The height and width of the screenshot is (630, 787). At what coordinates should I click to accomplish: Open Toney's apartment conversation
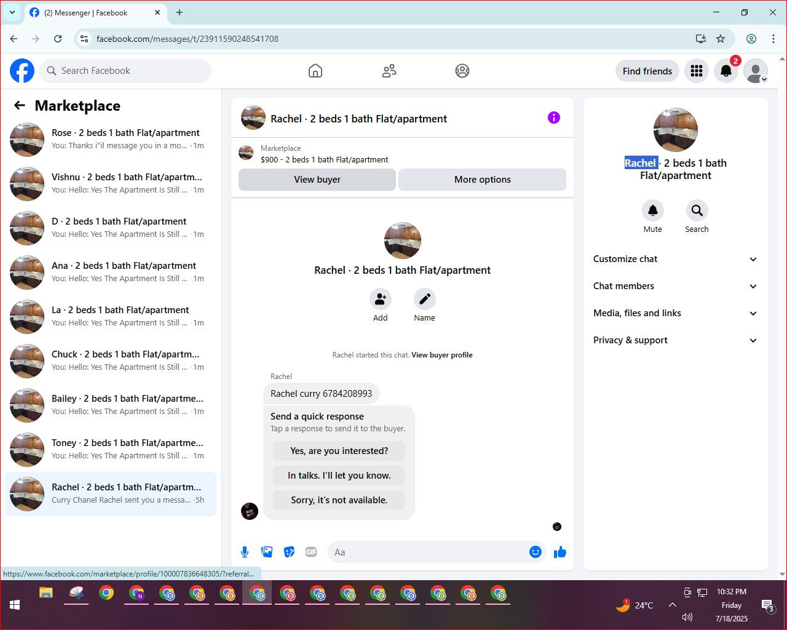(111, 450)
